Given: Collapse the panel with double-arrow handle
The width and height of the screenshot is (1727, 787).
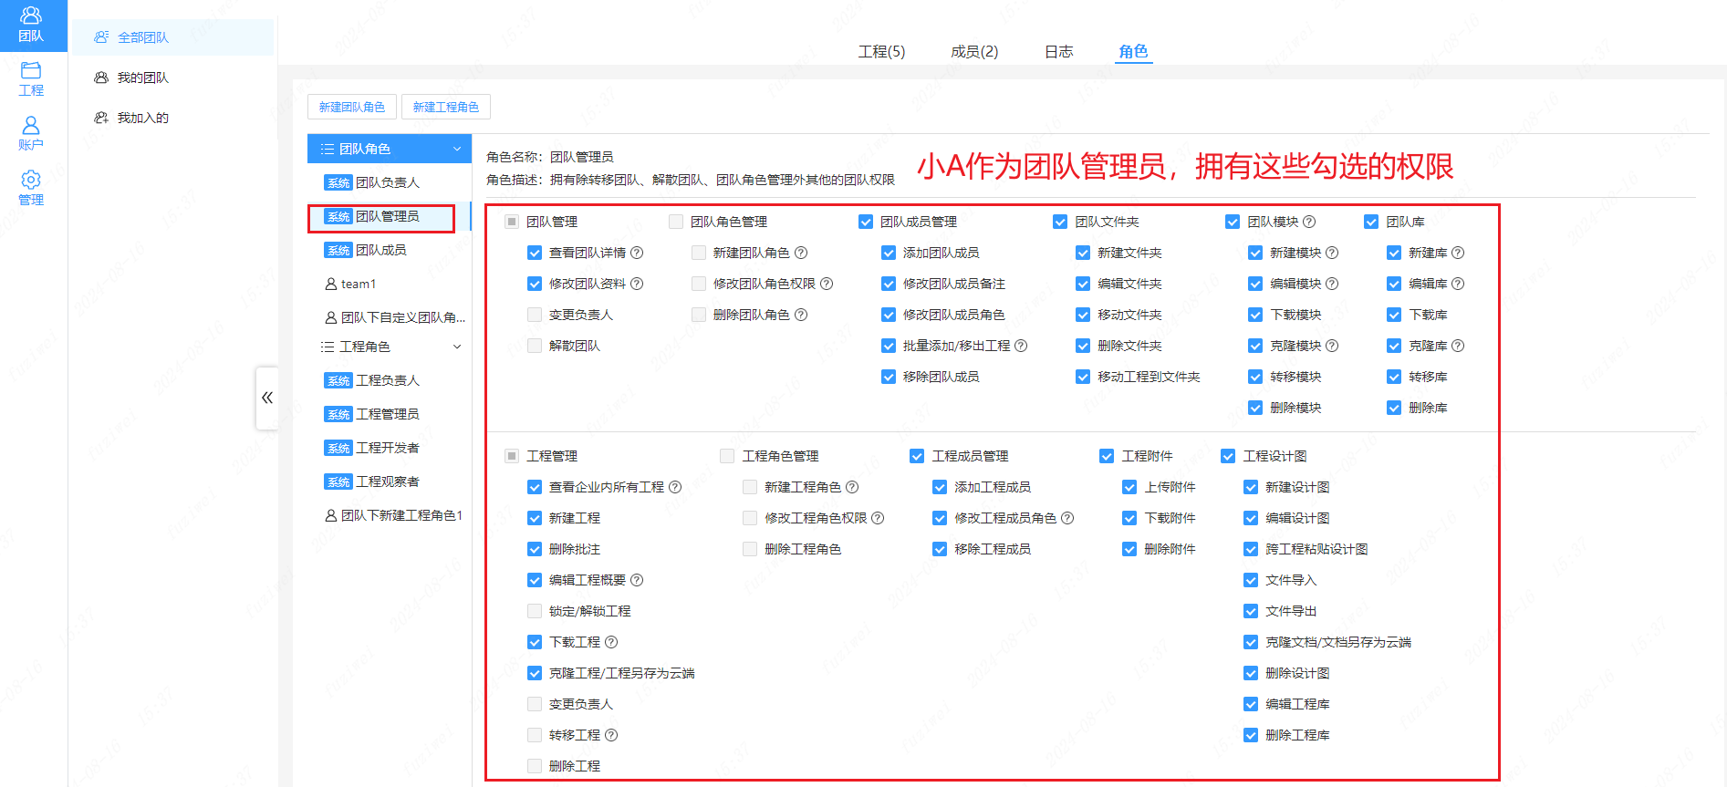Looking at the screenshot, I should (x=267, y=398).
